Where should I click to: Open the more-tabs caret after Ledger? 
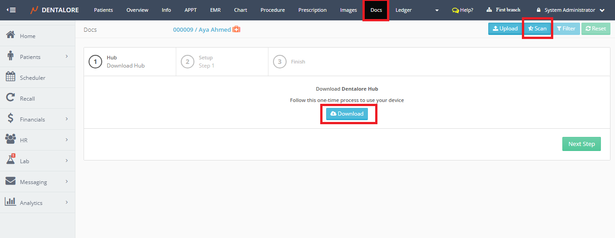[437, 10]
